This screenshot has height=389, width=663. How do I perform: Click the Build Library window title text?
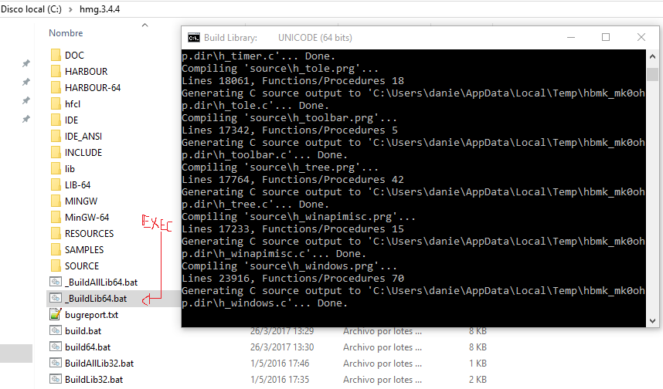click(x=278, y=38)
